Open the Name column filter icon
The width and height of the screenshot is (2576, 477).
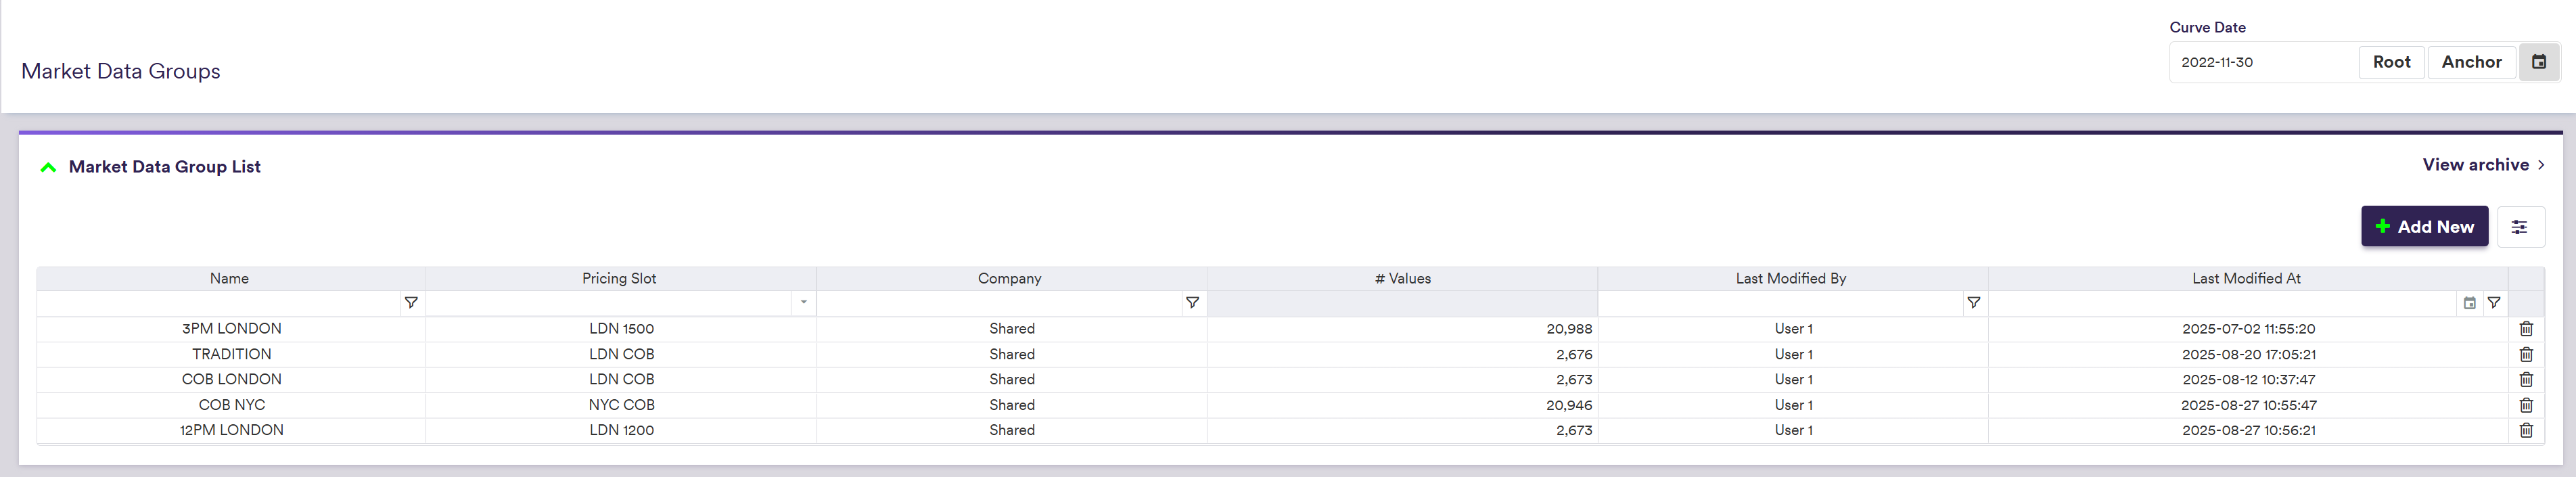411,303
